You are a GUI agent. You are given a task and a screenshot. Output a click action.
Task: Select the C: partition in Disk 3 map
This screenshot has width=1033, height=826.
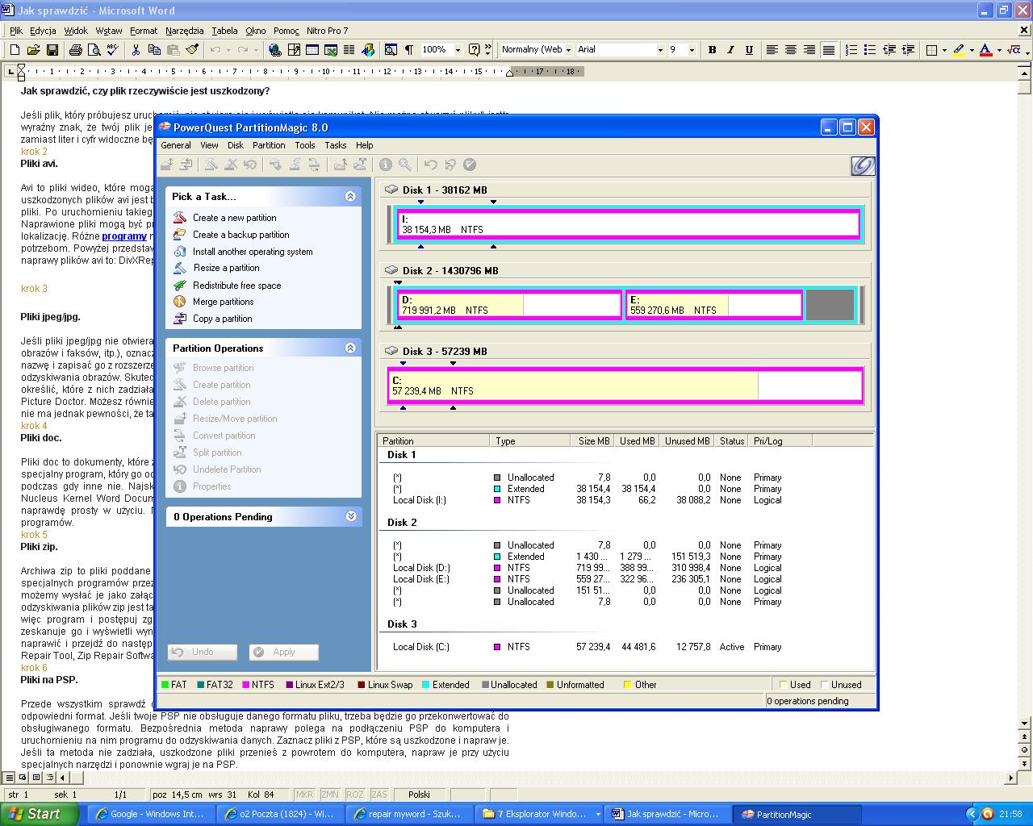[x=625, y=386]
